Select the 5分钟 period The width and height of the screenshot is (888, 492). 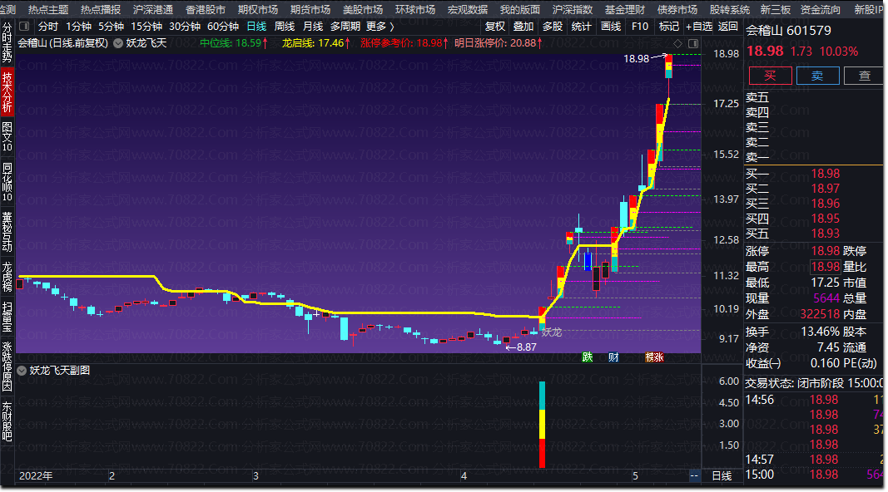[x=111, y=27]
